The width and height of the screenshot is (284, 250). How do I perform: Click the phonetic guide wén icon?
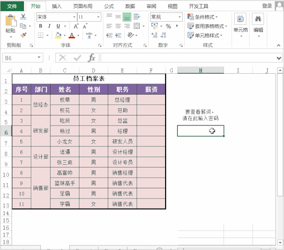89,35
